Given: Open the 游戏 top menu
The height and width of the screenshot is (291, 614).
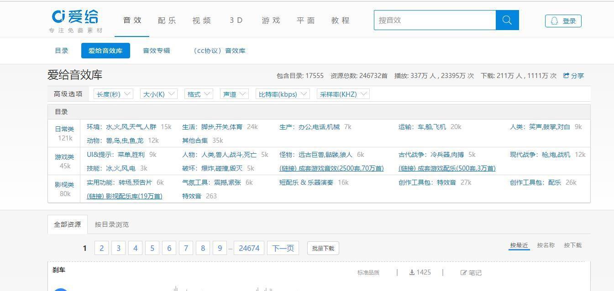Looking at the screenshot, I should pos(271,21).
